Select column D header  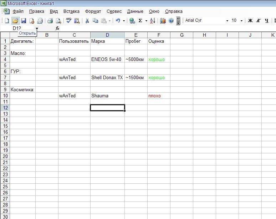107,35
